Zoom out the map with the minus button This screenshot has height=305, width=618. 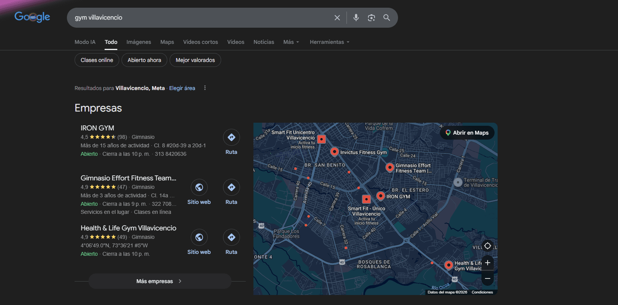(x=488, y=278)
